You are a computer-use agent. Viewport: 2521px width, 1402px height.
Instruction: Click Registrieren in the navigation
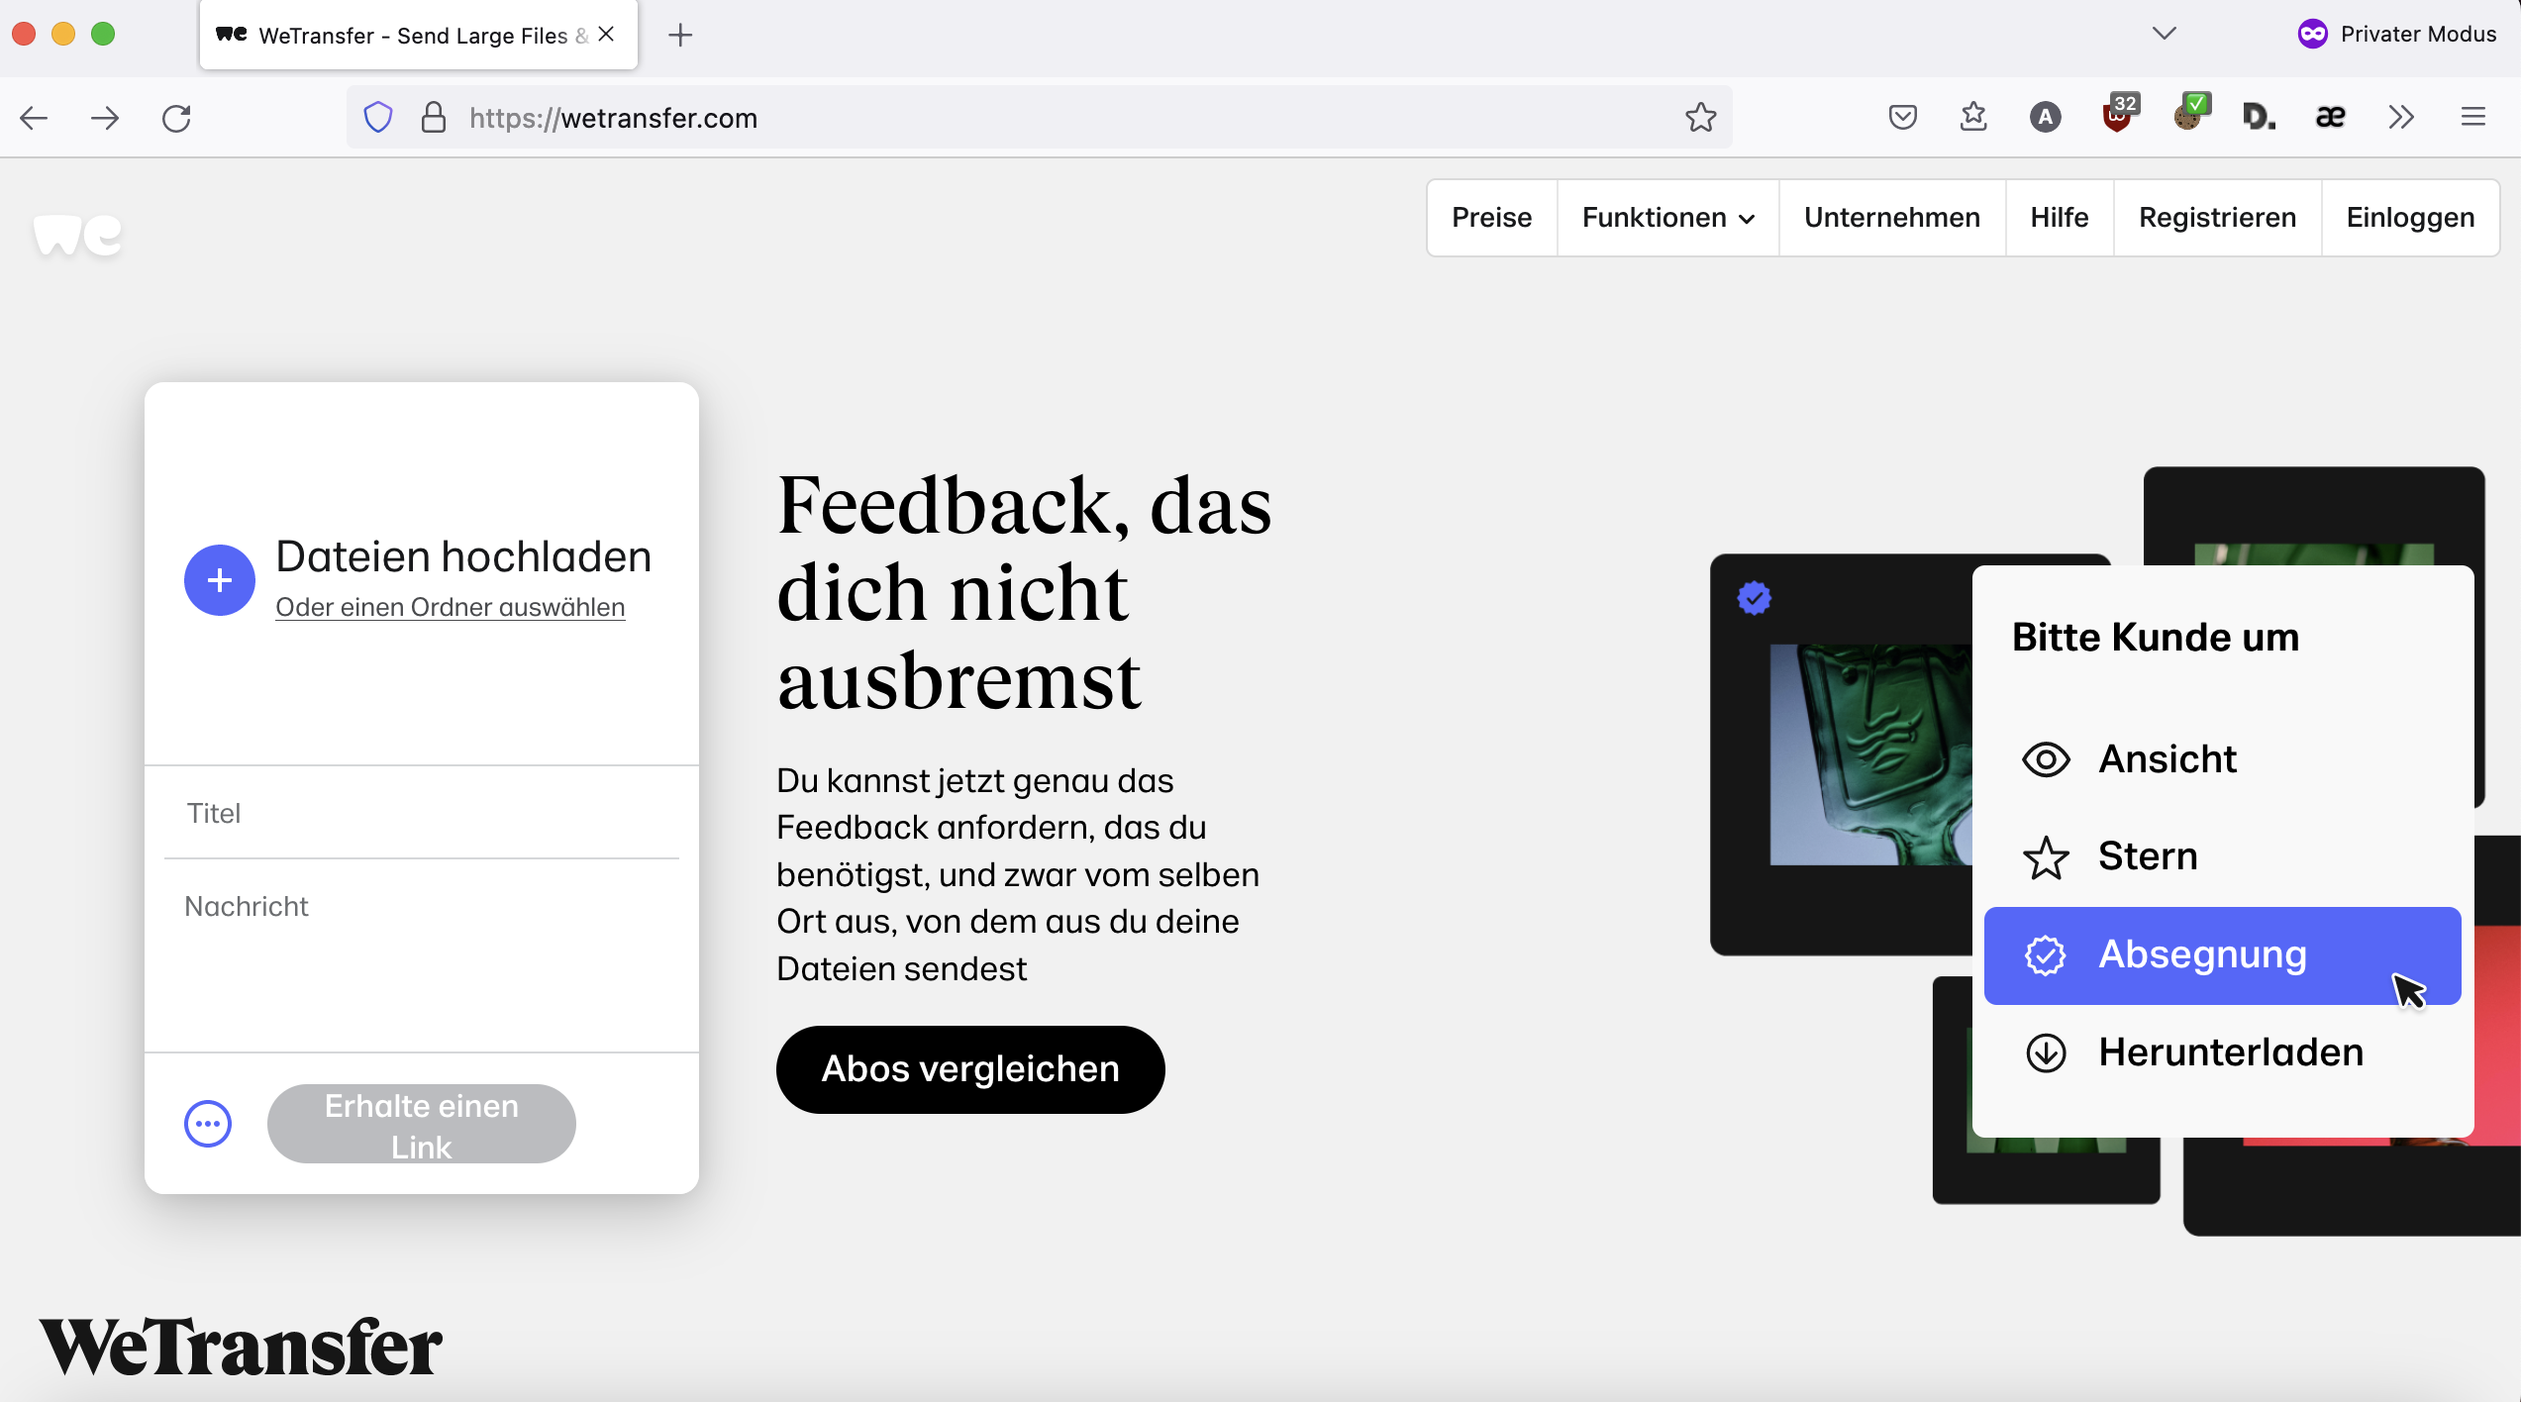click(2217, 218)
